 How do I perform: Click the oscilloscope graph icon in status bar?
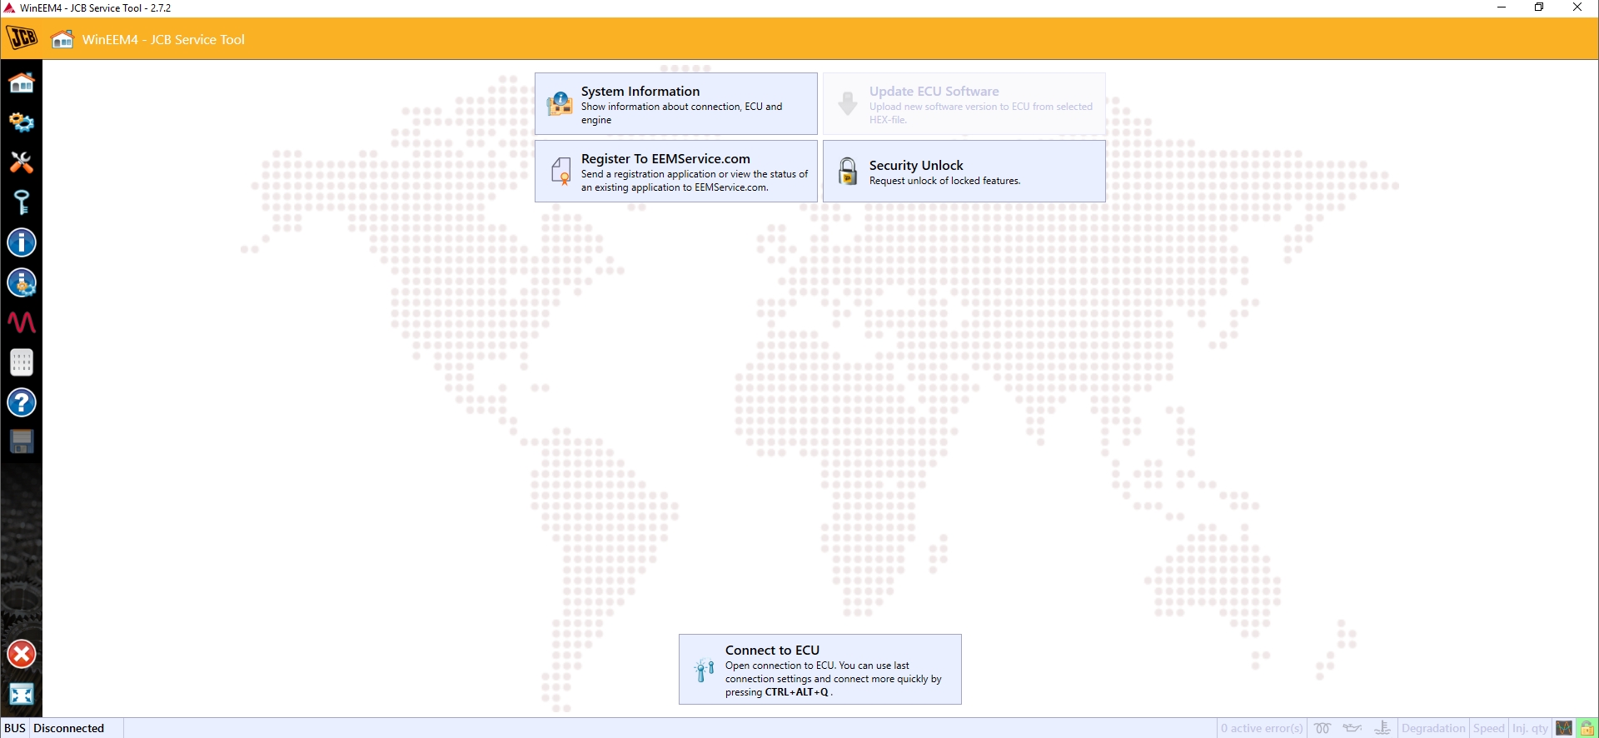tap(1564, 728)
